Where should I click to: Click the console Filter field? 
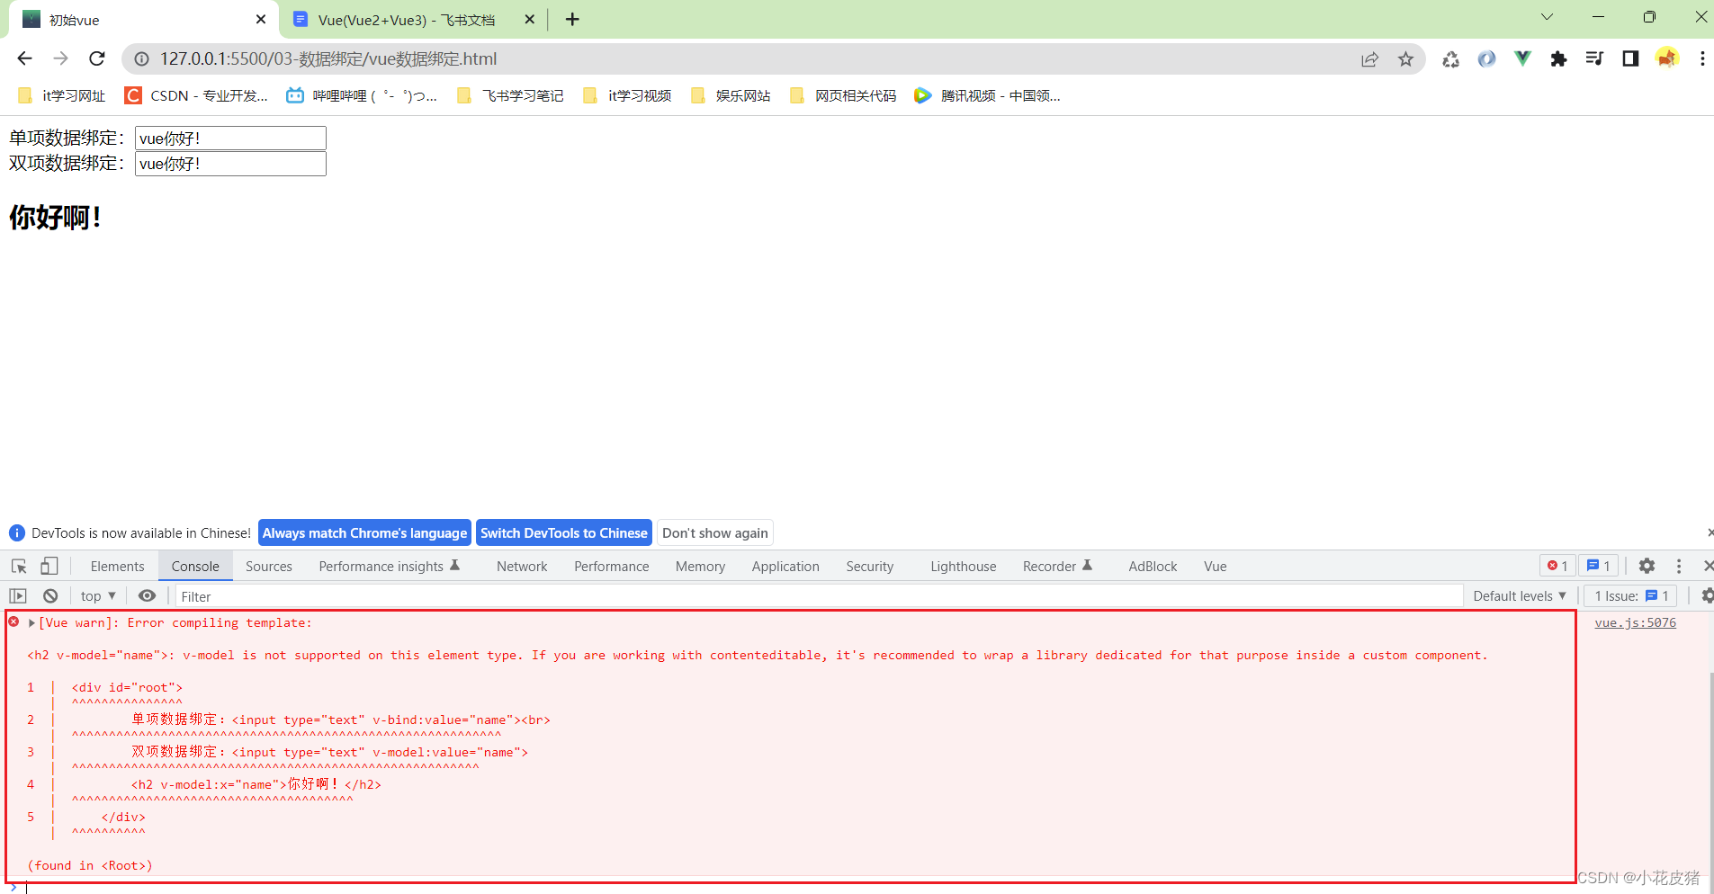819,596
